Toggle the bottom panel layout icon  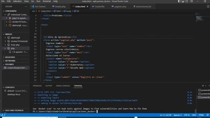pos(183,1)
